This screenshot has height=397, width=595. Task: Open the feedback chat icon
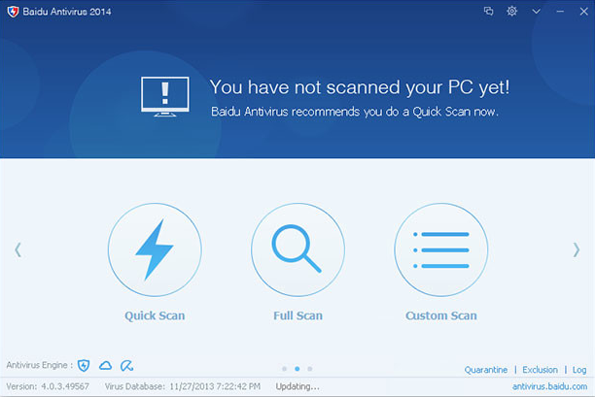[x=488, y=12]
